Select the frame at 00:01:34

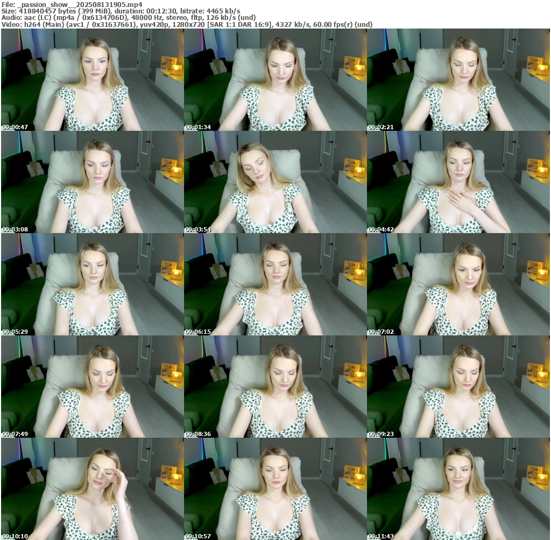pos(275,80)
